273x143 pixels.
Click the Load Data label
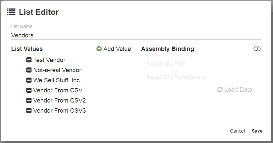click(x=238, y=90)
